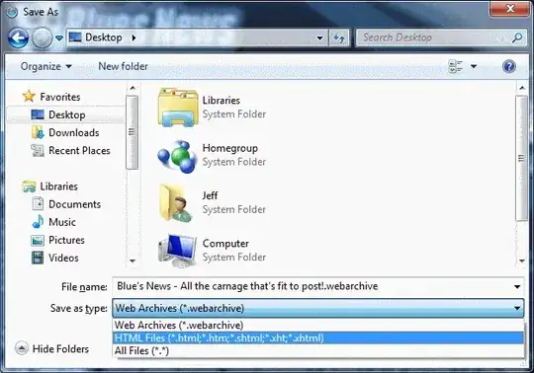The height and width of the screenshot is (373, 534).
Task: Click the File name text field
Action: coord(311,286)
